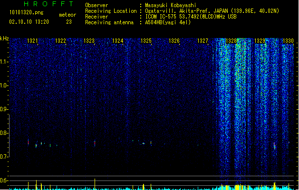Viewport: 299px width, 190px height.
Task: Click the 0.8 kHz axis label
Action: tap(4, 133)
